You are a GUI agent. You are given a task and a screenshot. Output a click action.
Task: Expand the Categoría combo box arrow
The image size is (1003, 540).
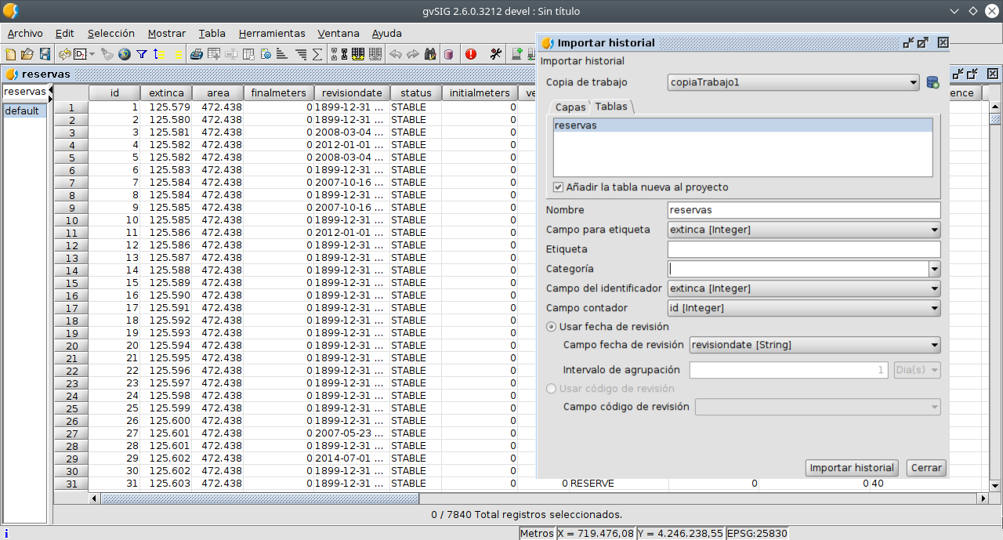[934, 269]
